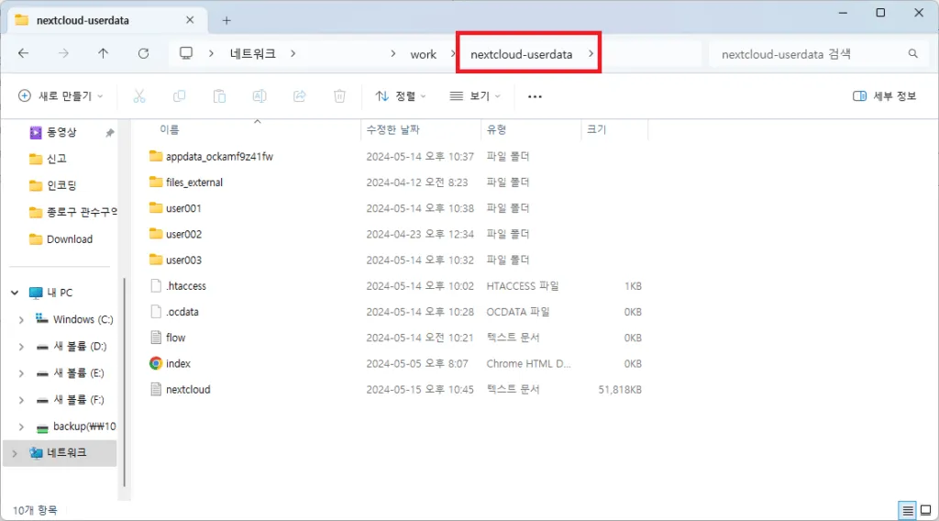Click the share icon in toolbar
The image size is (939, 521).
click(300, 95)
